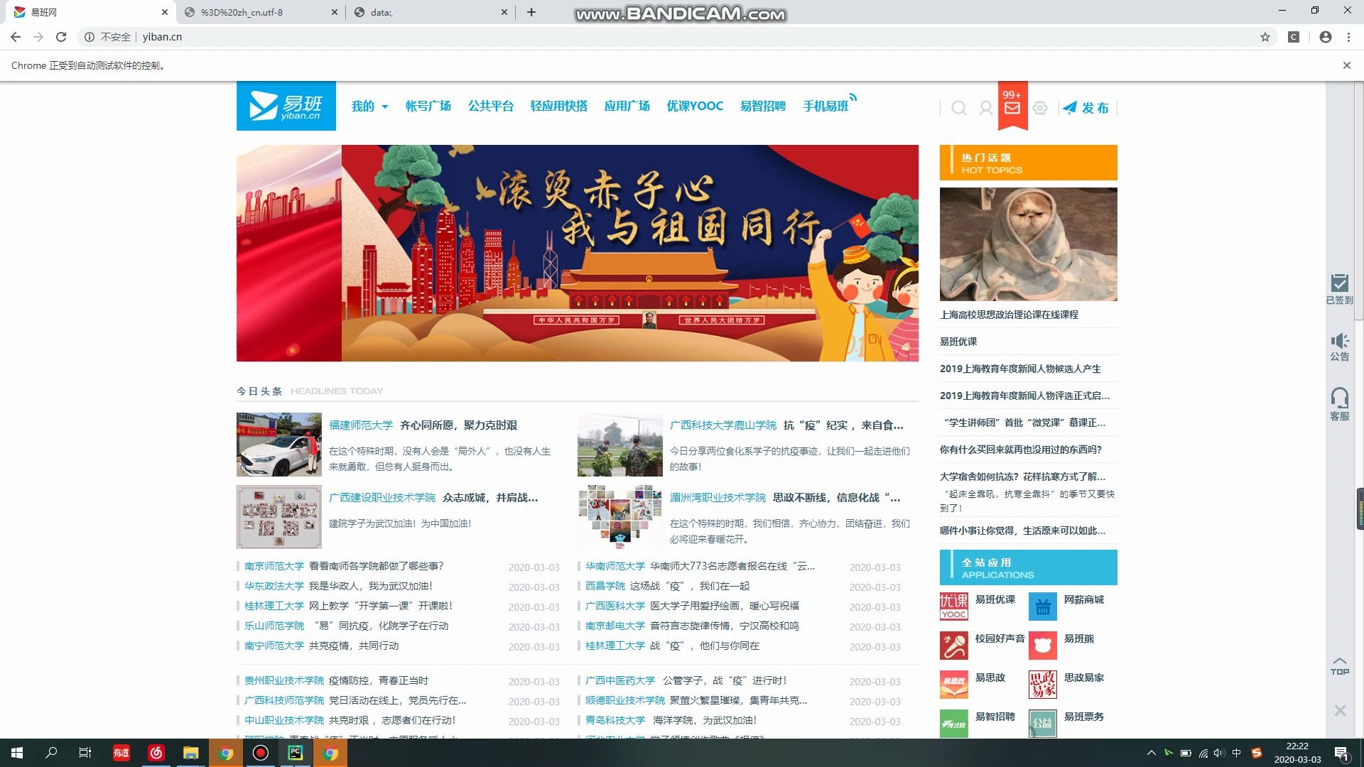Open the 思政易家 app icon
Screen dimensions: 1364x767
click(1042, 685)
